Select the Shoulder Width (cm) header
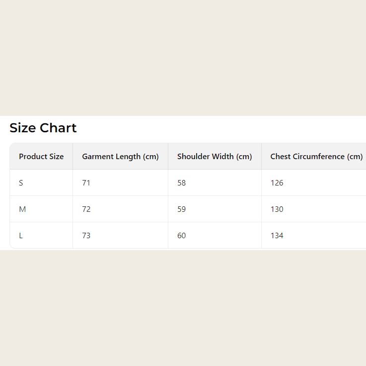Screen dimensions: 366x366 [x=215, y=157]
